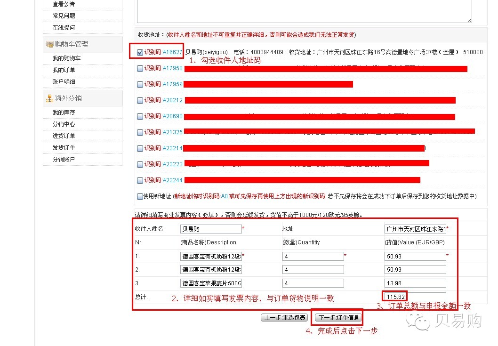Click item 2 quantity field

pos(313,270)
